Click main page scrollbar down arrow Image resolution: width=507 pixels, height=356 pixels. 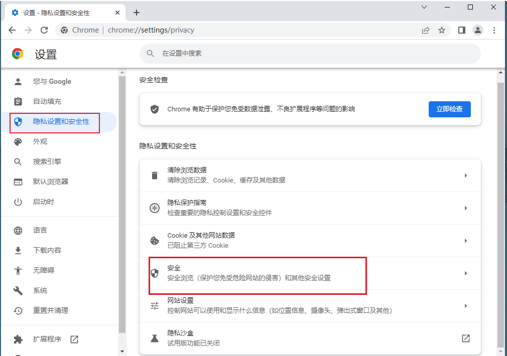coord(500,351)
